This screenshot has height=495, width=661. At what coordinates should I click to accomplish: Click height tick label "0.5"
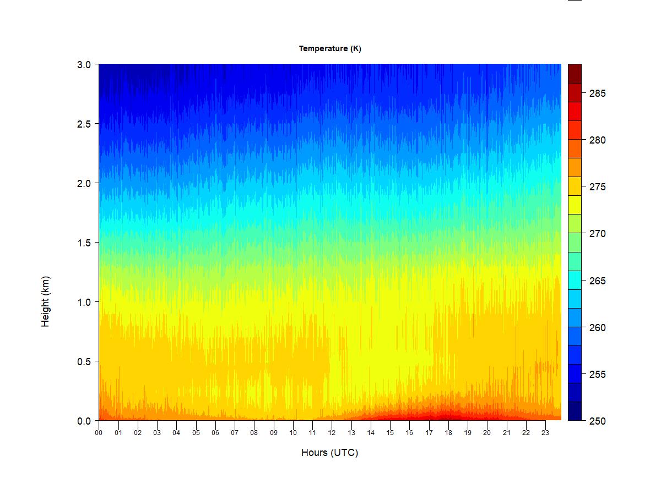pyautogui.click(x=84, y=361)
